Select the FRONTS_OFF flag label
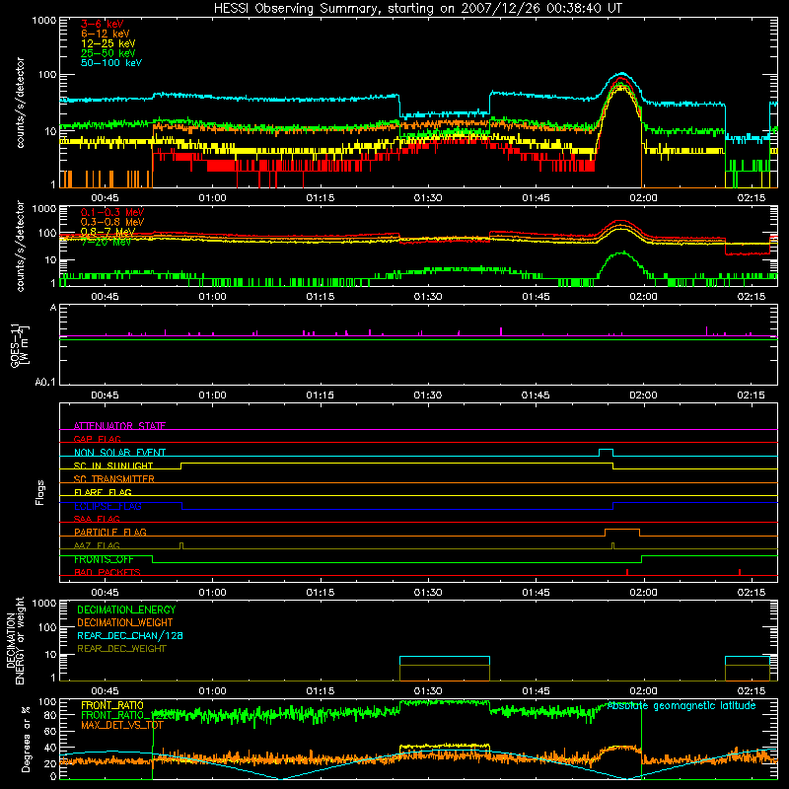The image size is (789, 789). click(x=104, y=559)
